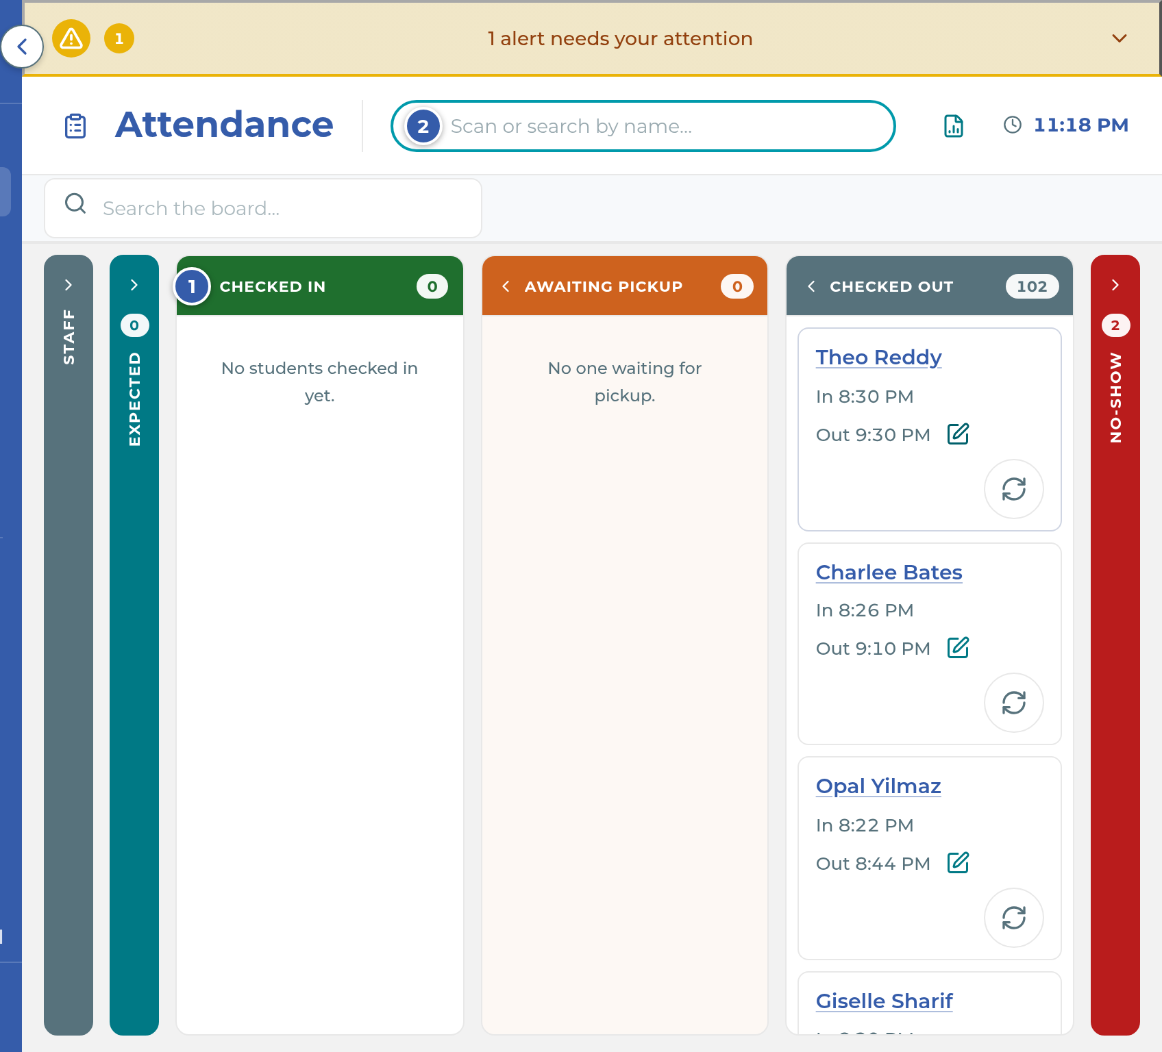Open Opal Yilmaz's profile link
The height and width of the screenshot is (1052, 1162).
coord(878,786)
